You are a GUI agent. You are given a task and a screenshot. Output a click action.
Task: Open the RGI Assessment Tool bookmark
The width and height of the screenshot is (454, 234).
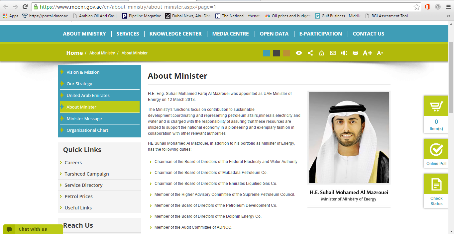[386, 16]
